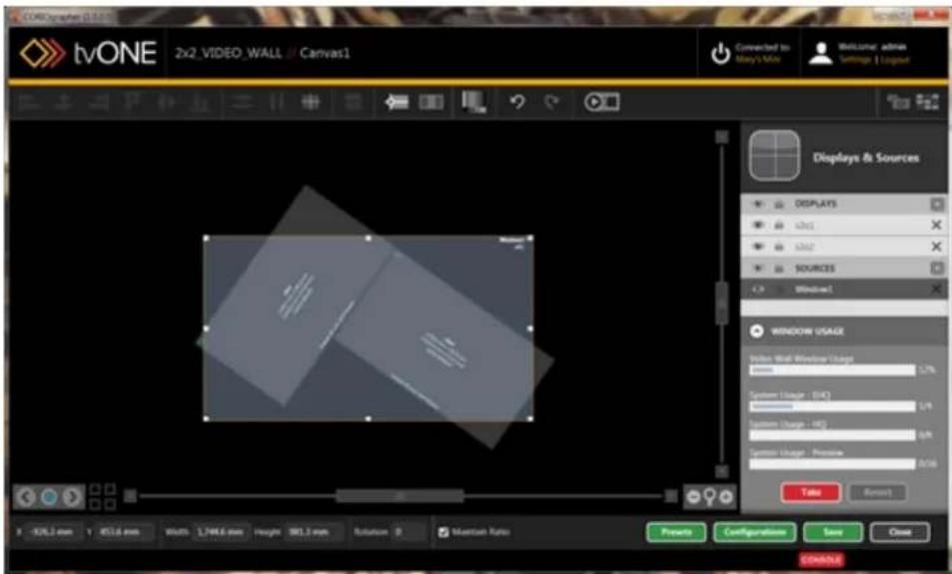Click the zoom in plus icon

[x=726, y=497]
